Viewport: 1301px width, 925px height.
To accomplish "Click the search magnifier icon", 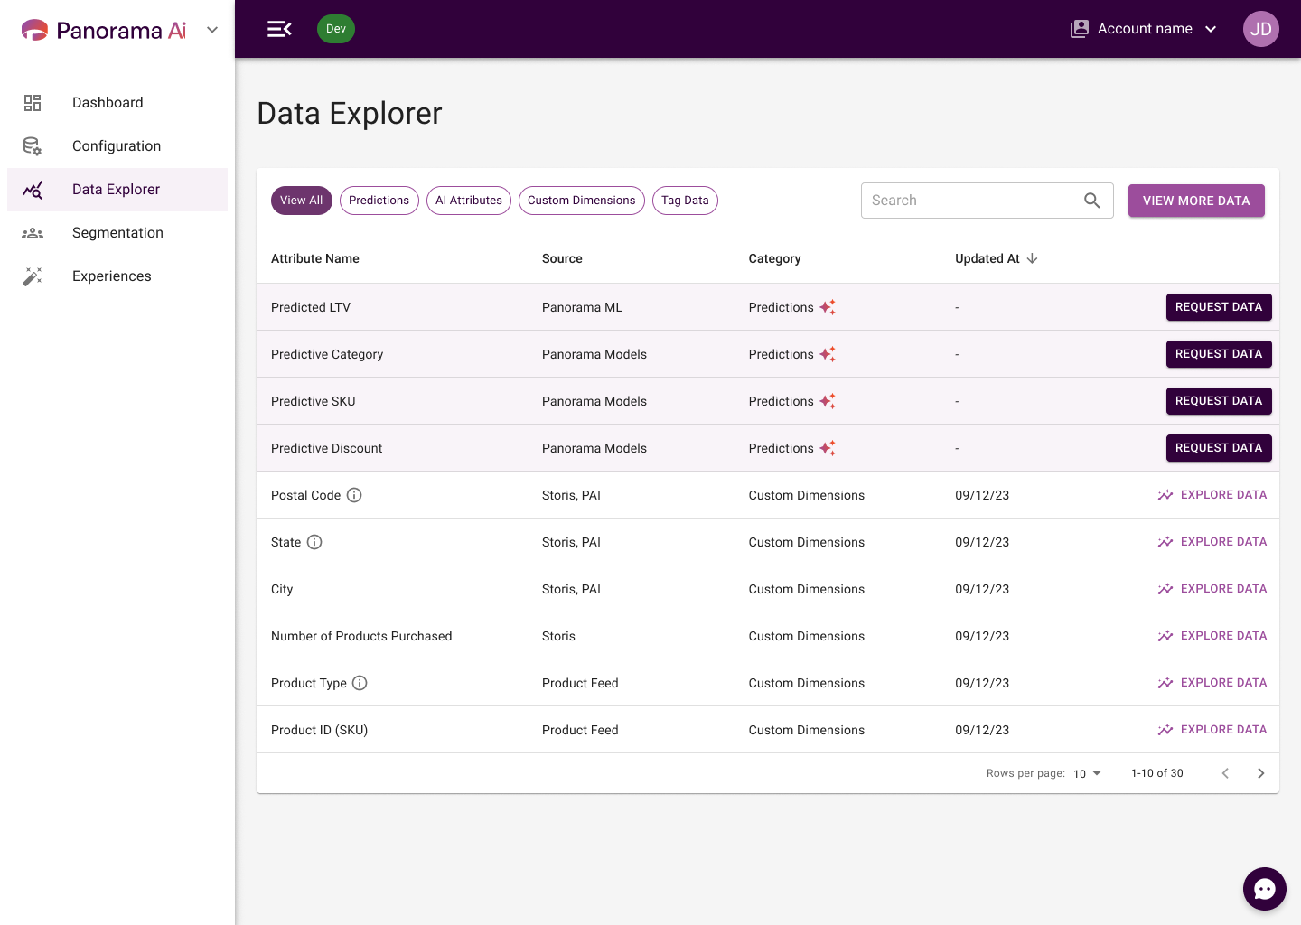I will click(1091, 201).
